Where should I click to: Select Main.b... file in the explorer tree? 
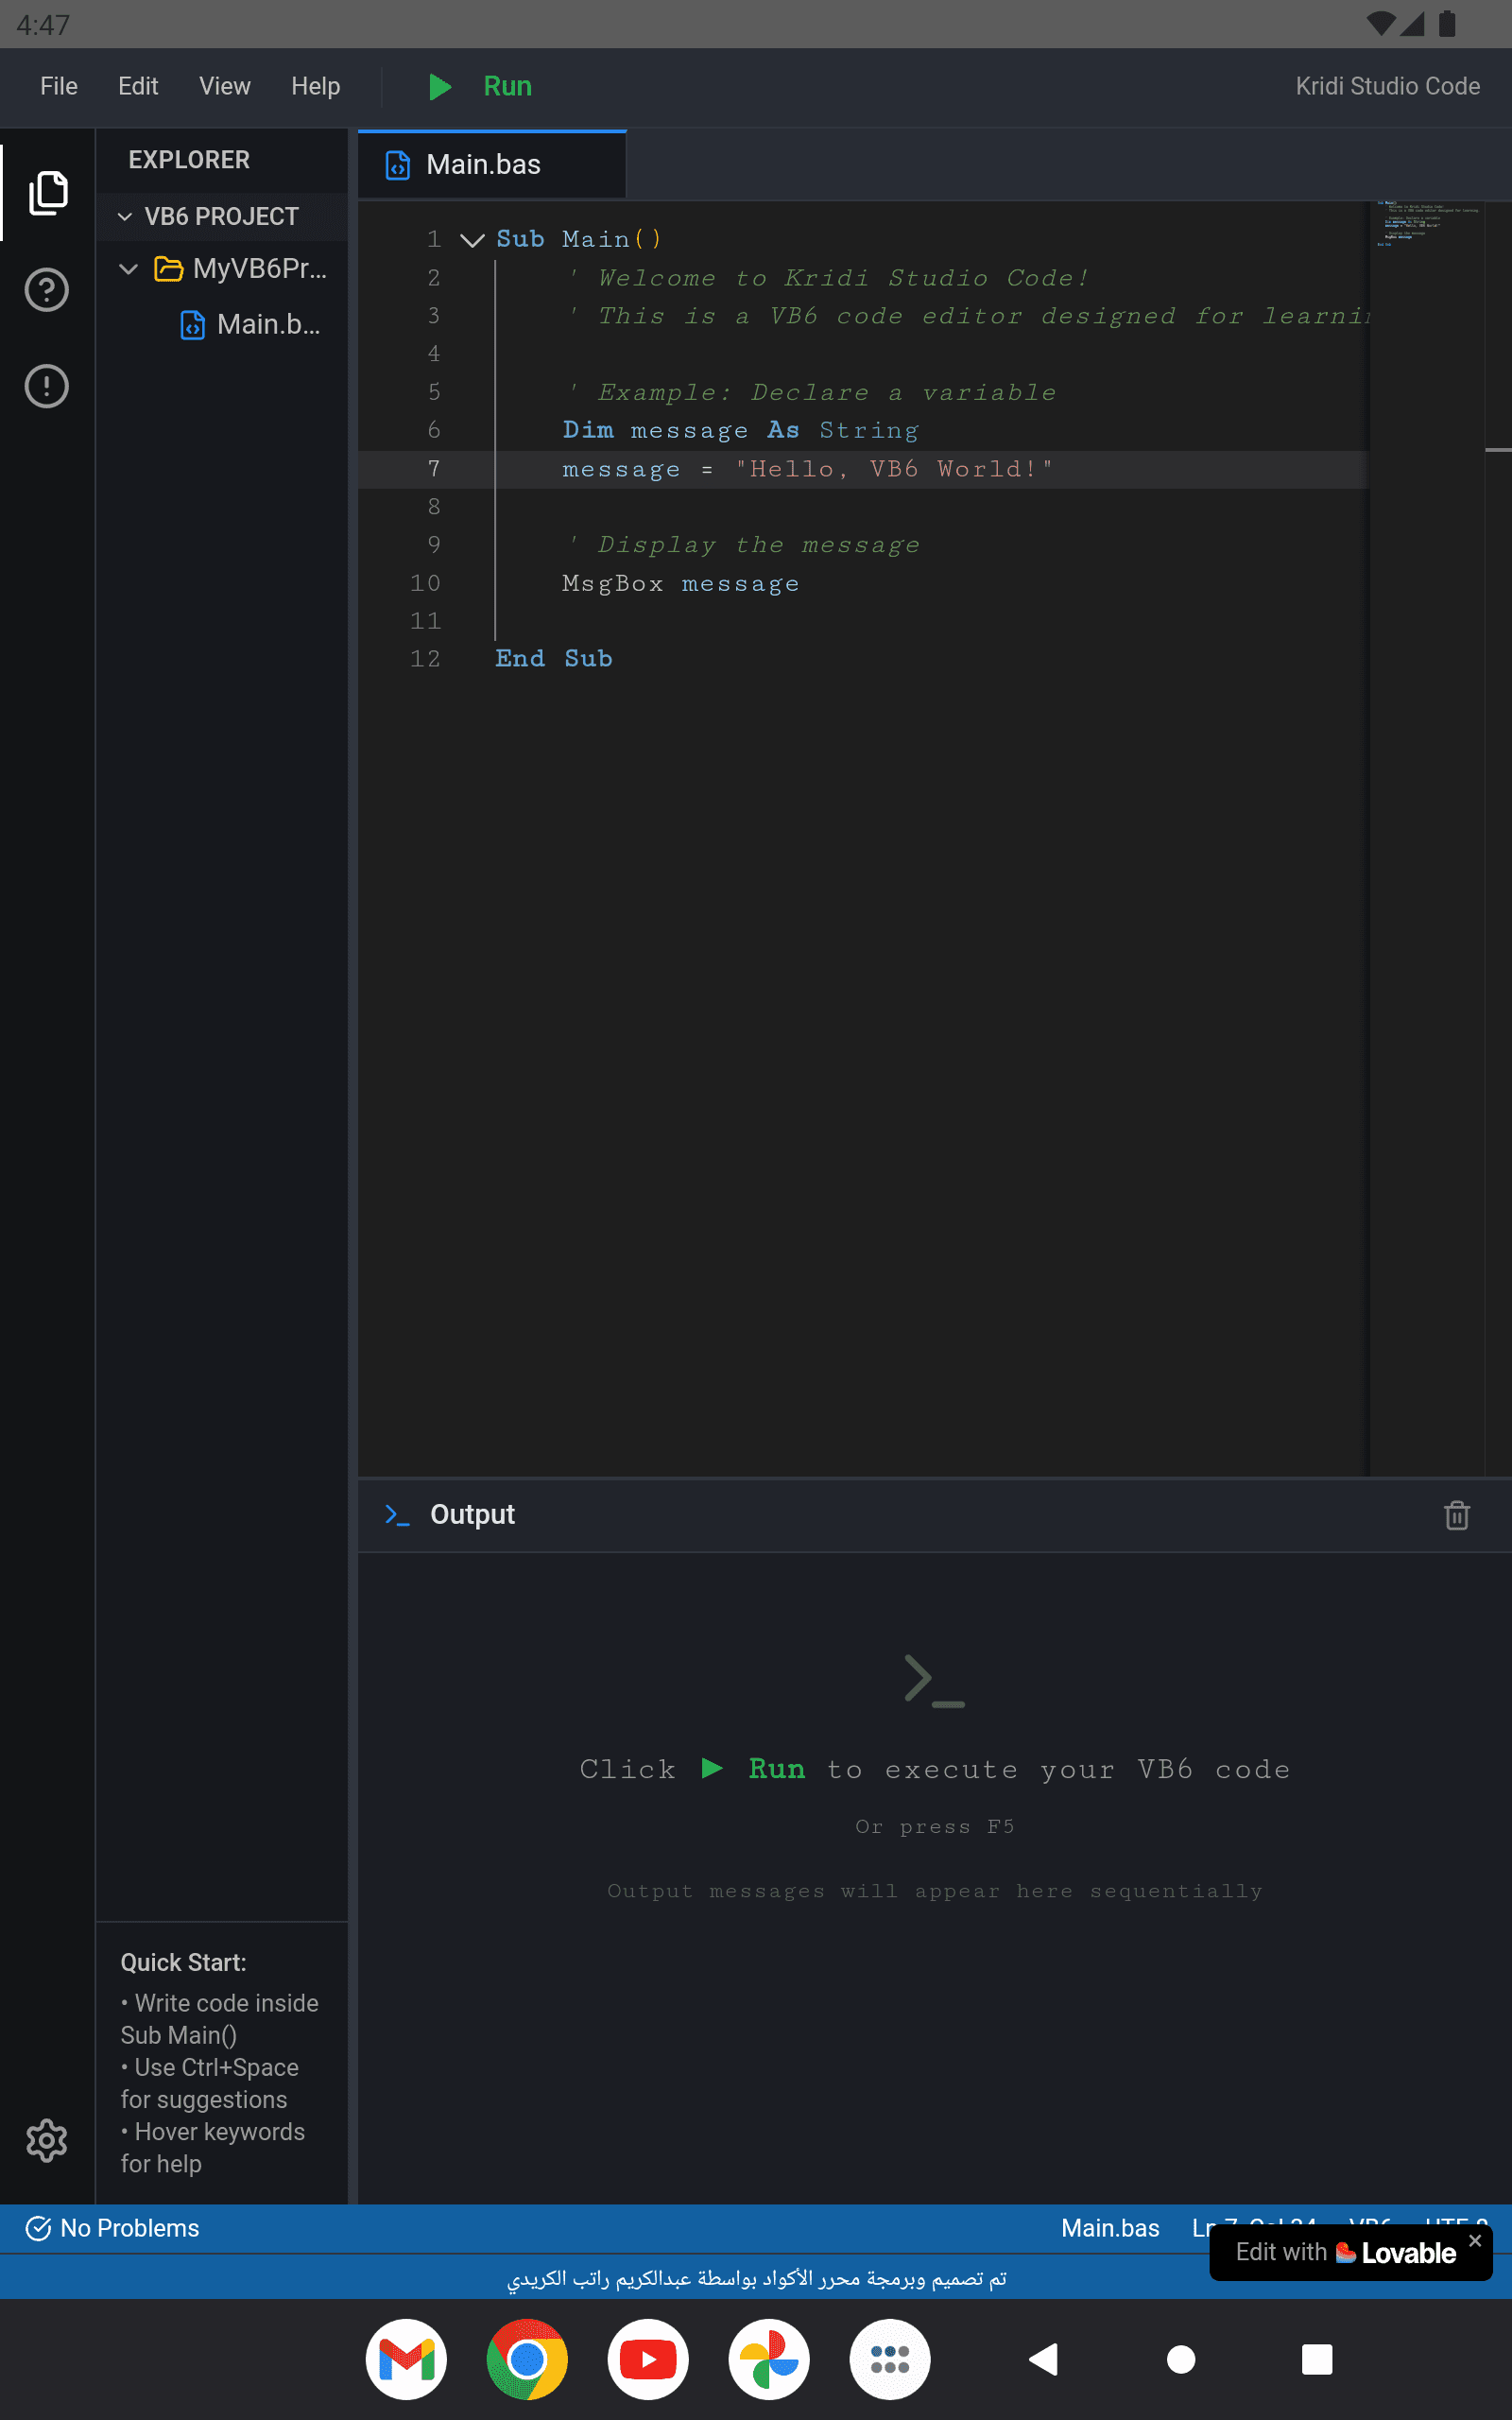coord(269,325)
